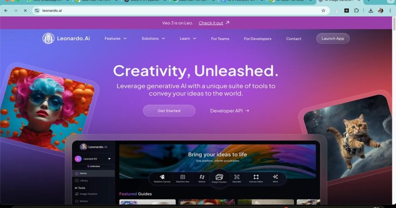Open the Motion tool icon in toolbar
The height and width of the screenshot is (208, 396).
point(202,177)
